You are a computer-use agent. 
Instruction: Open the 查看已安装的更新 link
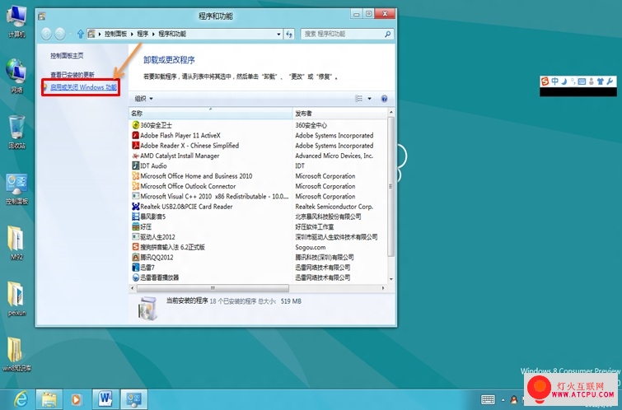(72, 75)
